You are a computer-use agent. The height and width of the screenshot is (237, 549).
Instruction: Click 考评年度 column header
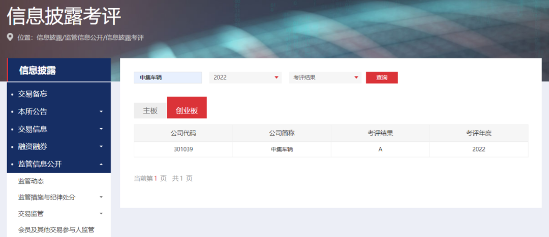(479, 133)
